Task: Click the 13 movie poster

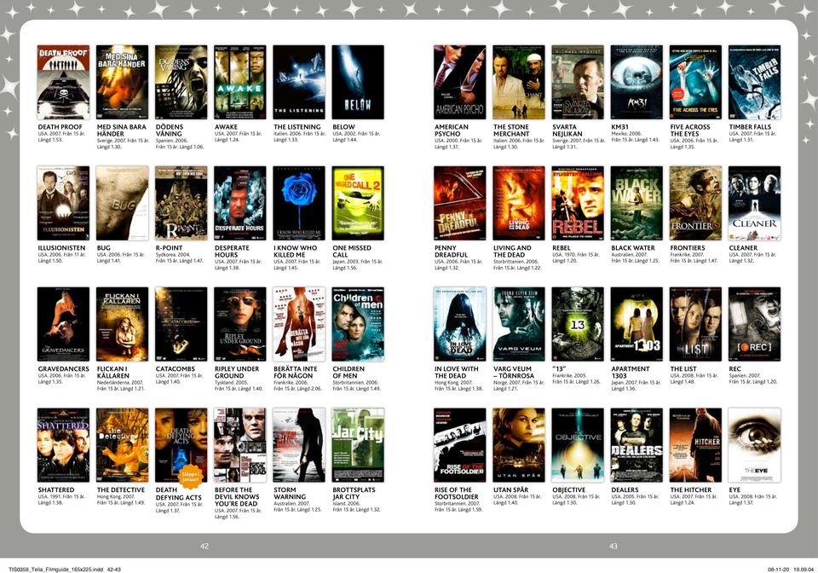Action: click(578, 324)
